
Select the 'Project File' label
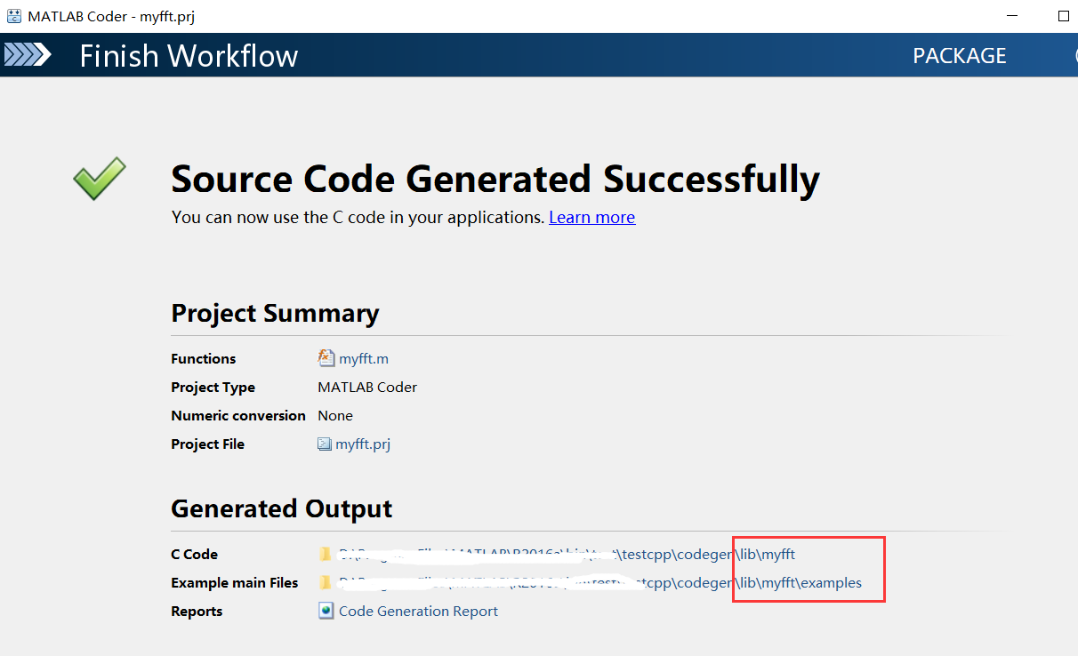coord(207,444)
